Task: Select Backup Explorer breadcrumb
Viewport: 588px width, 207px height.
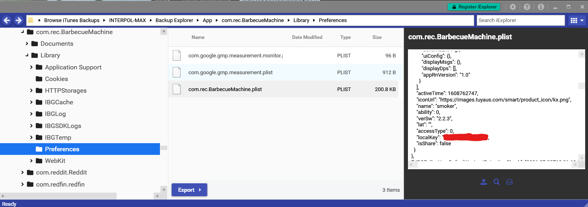Action: (x=174, y=20)
